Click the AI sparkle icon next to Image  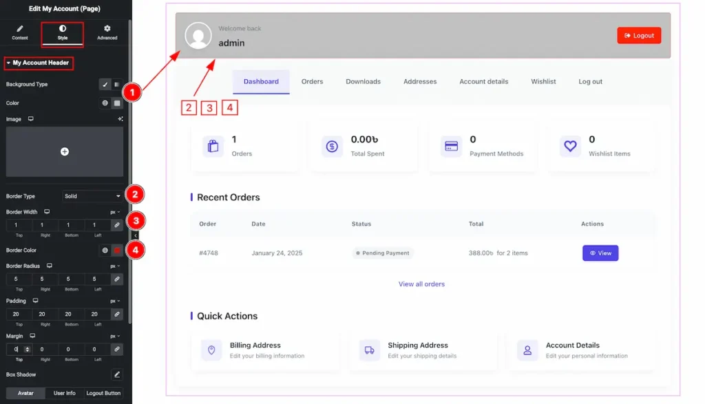[x=120, y=119]
